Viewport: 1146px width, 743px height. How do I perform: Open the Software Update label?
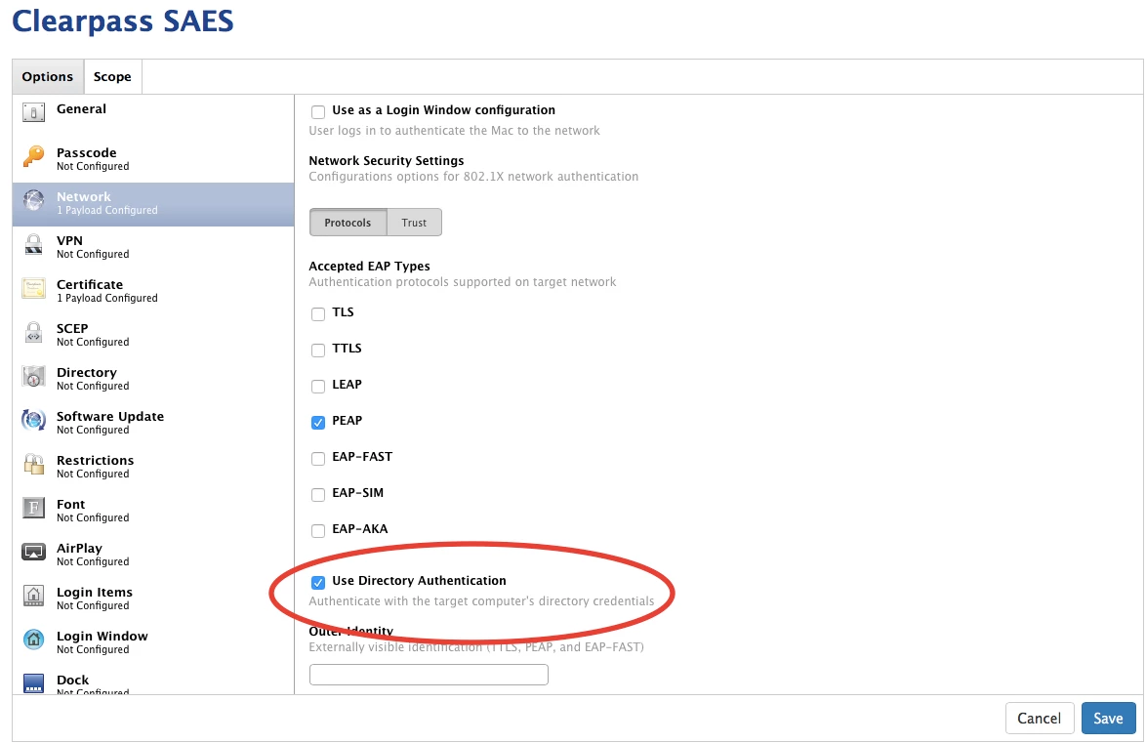[110, 416]
